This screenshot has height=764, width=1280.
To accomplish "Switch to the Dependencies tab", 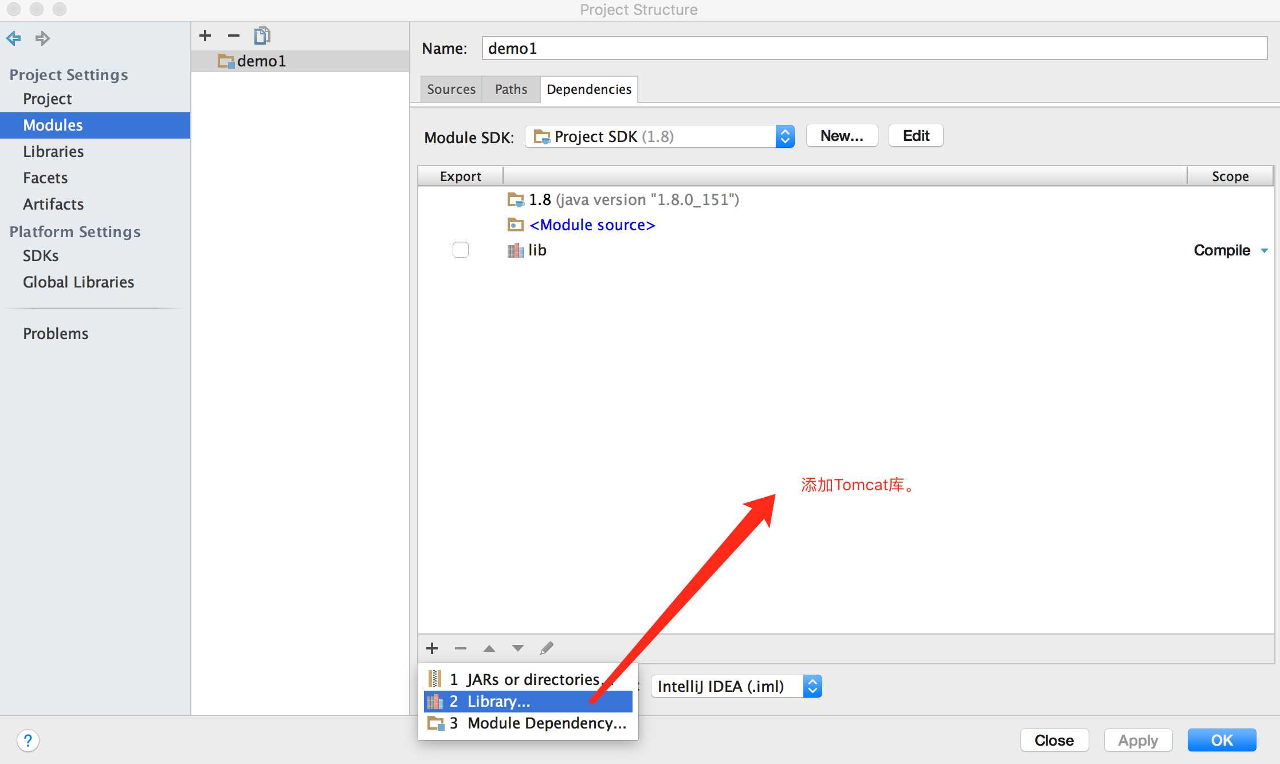I will coord(589,89).
